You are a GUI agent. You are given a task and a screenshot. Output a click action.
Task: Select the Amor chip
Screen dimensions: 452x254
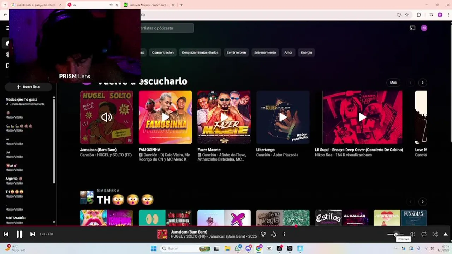(x=289, y=52)
